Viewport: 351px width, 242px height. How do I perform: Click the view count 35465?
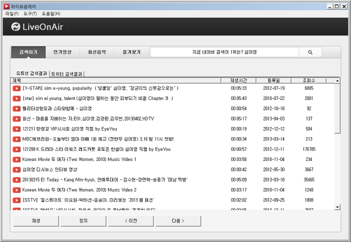309,180
